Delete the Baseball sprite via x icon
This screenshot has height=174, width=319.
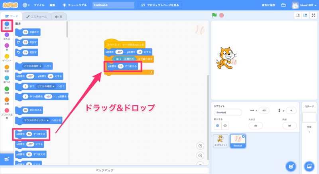[x=244, y=136]
